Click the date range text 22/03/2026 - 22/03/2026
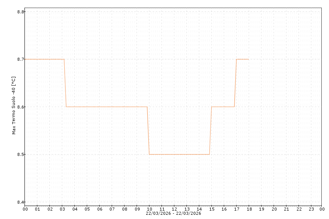The height and width of the screenshot is (219, 329). pos(173,213)
